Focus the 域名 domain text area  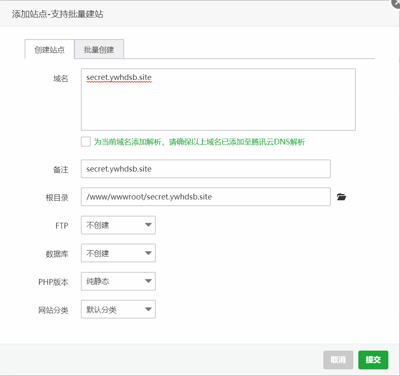(x=218, y=100)
